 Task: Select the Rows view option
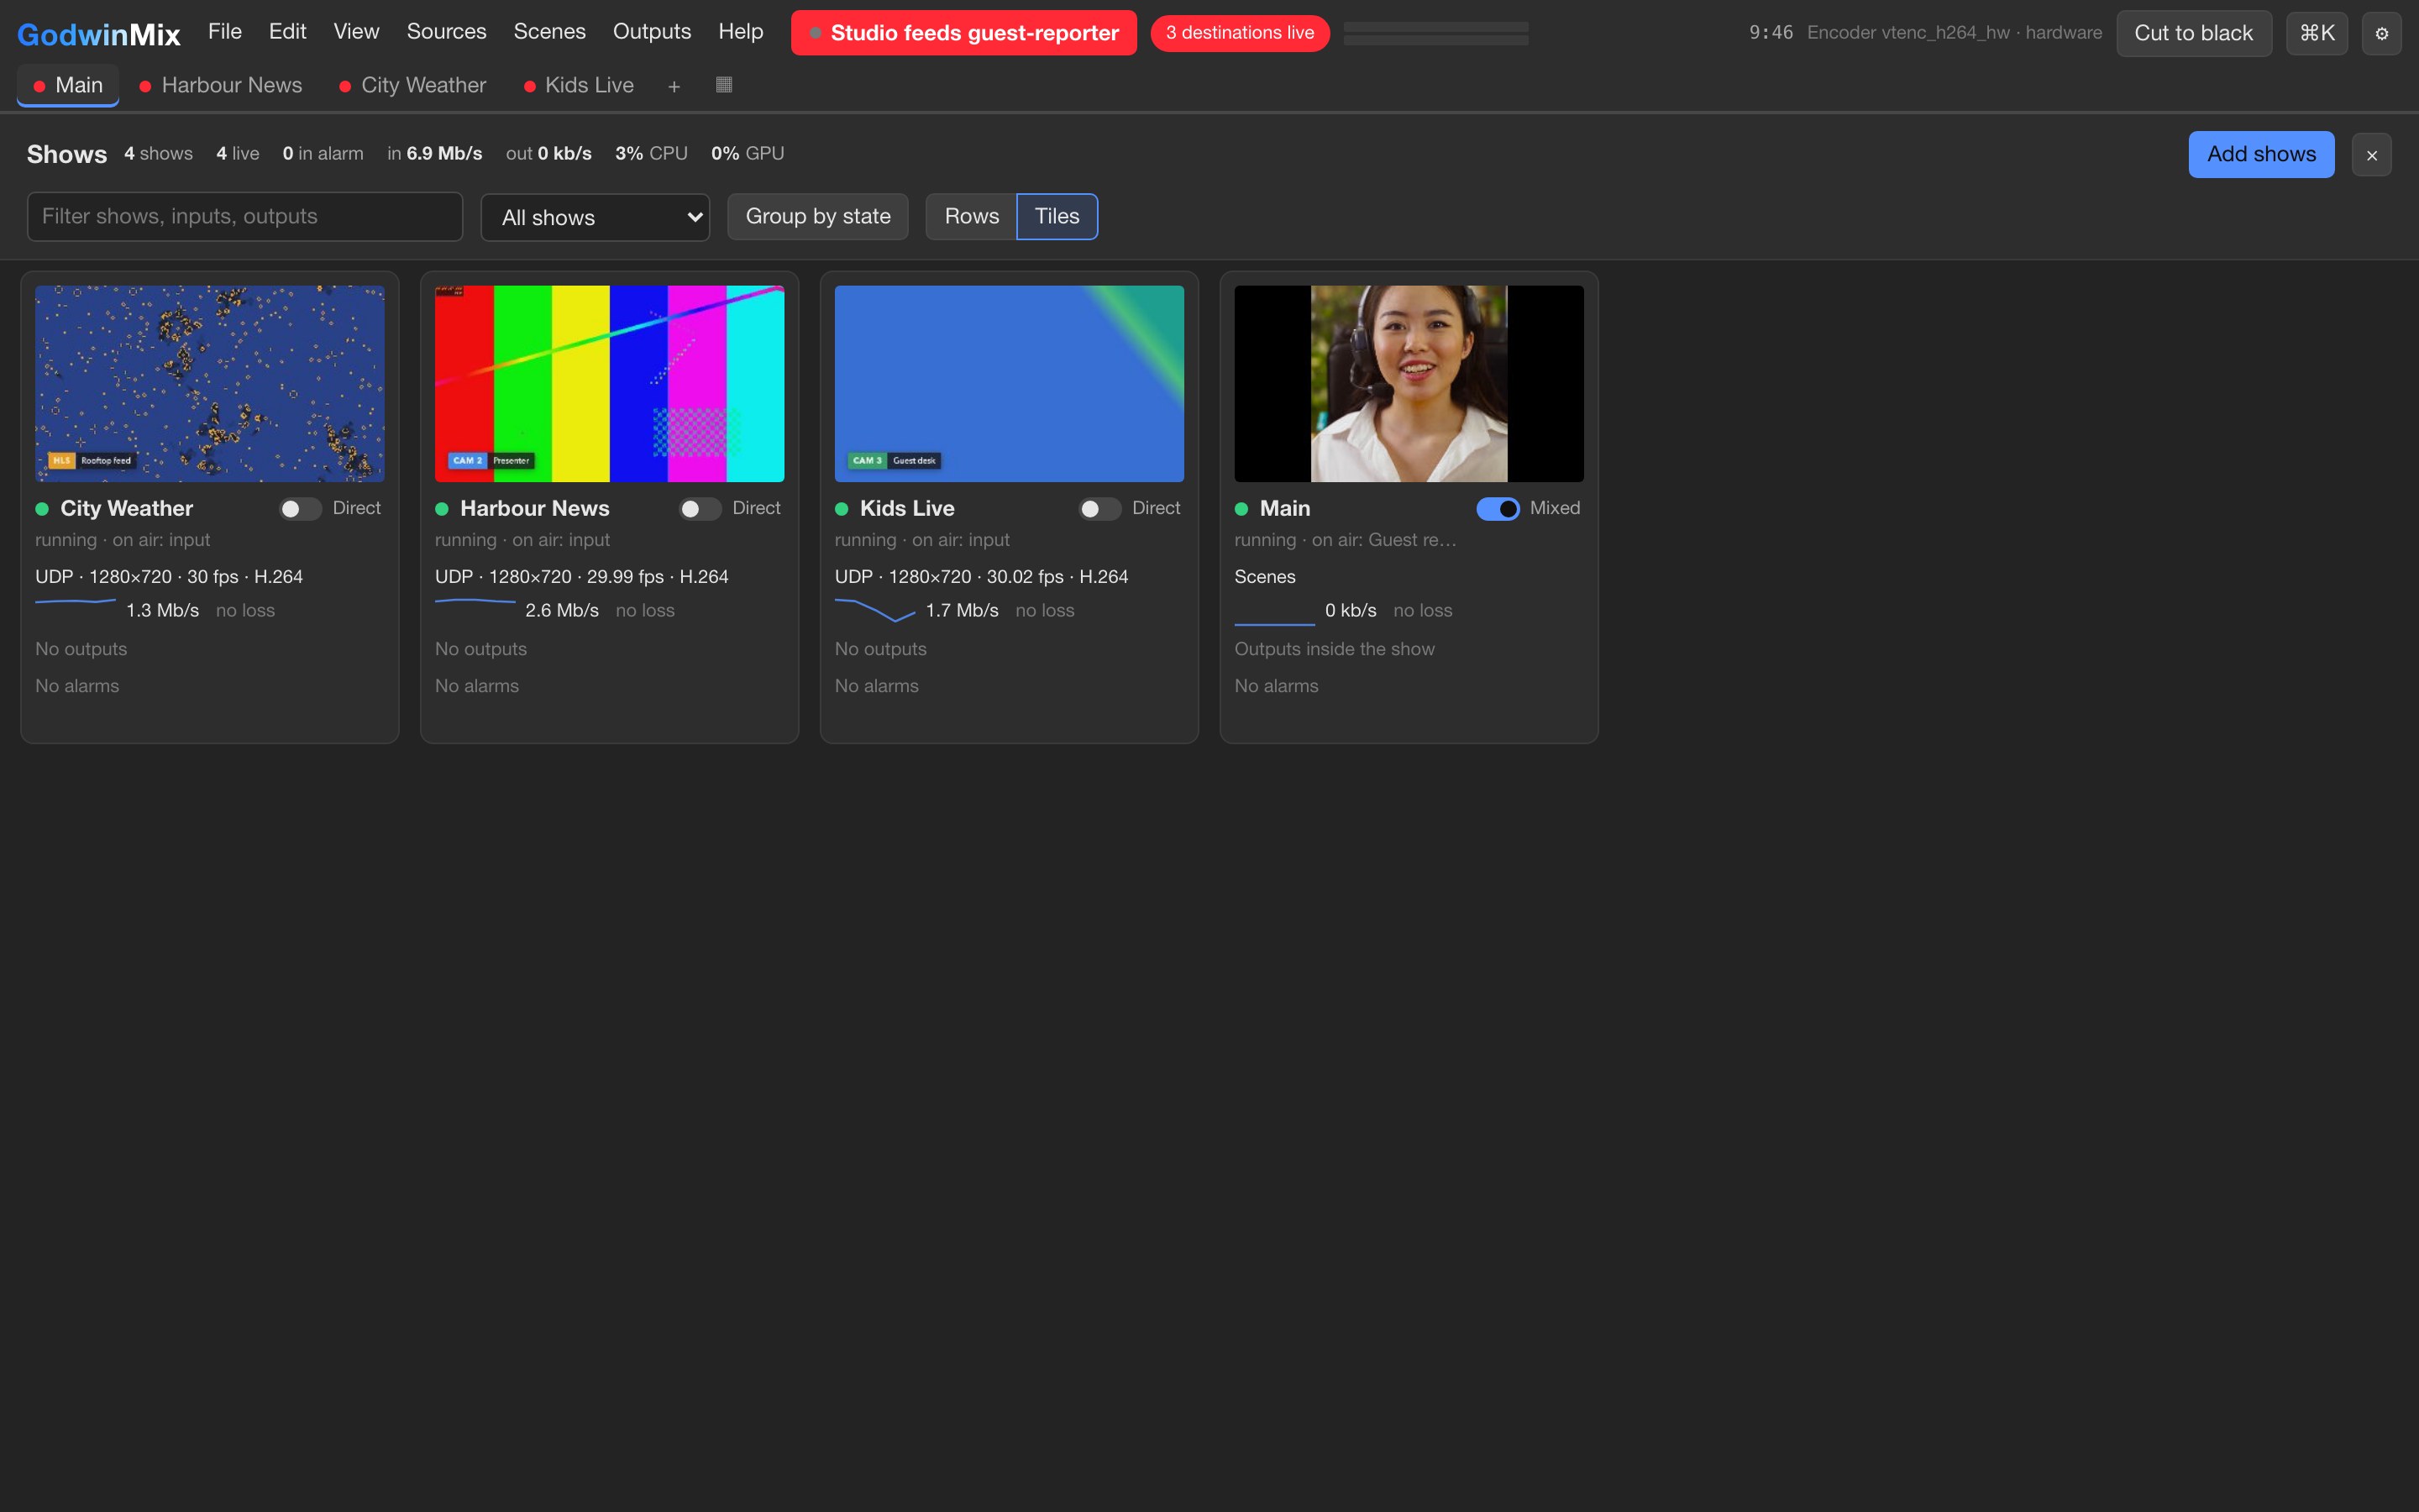(971, 216)
